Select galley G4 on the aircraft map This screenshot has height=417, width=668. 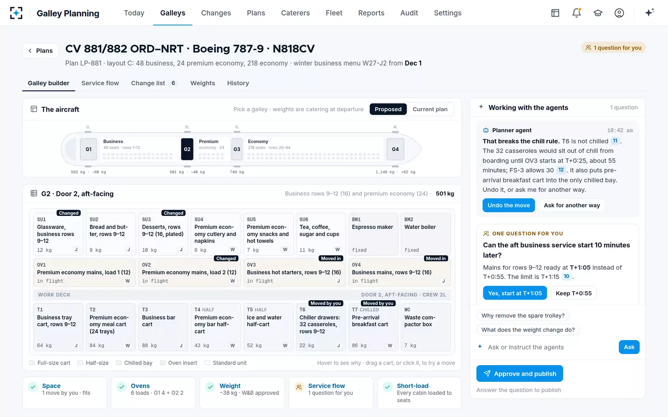click(395, 149)
